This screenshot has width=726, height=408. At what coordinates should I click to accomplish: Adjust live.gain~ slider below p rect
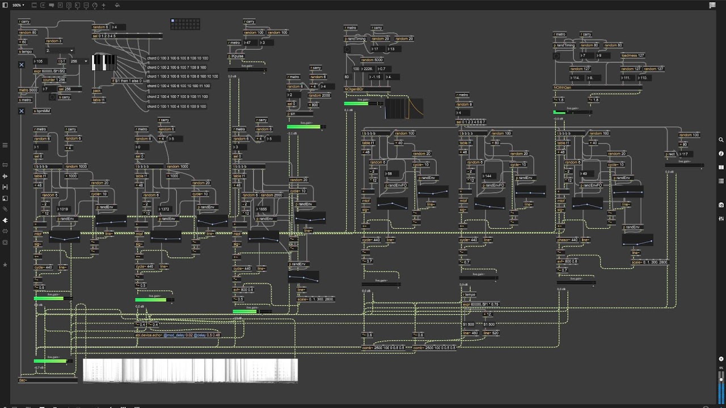685,165
